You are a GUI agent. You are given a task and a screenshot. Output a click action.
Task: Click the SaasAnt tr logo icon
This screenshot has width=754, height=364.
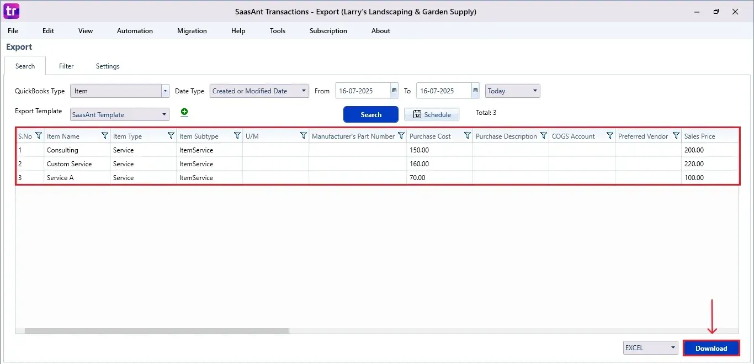[11, 11]
